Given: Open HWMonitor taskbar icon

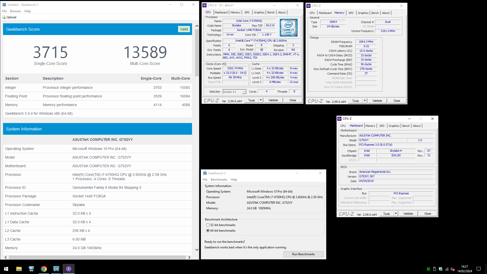Looking at the screenshot, I should point(31,269).
